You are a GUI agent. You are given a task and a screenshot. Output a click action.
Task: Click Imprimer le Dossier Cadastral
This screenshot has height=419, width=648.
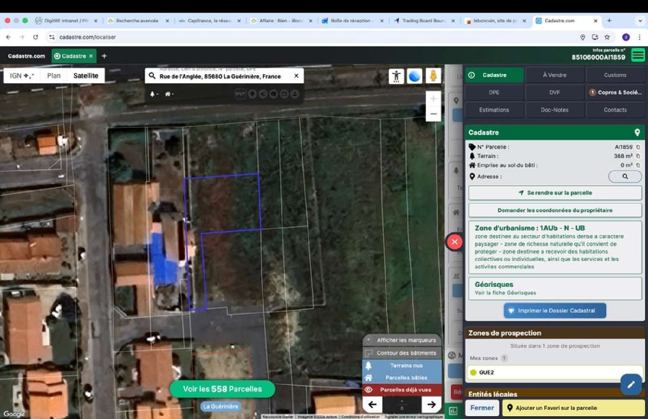[x=555, y=311]
